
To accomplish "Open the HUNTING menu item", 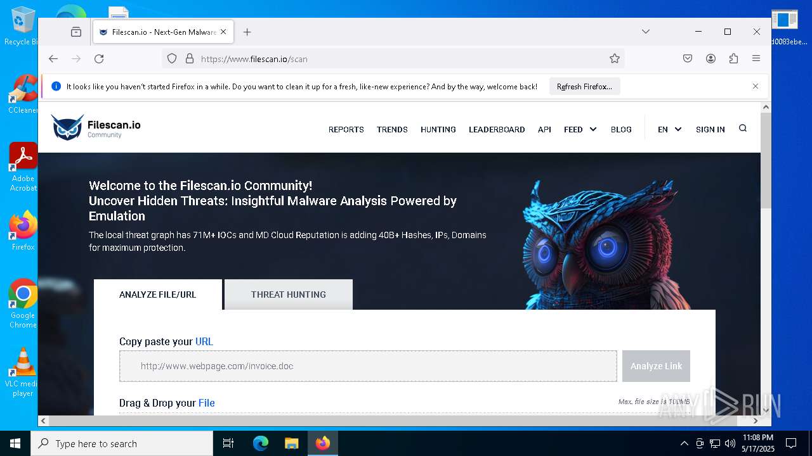I will (438, 129).
